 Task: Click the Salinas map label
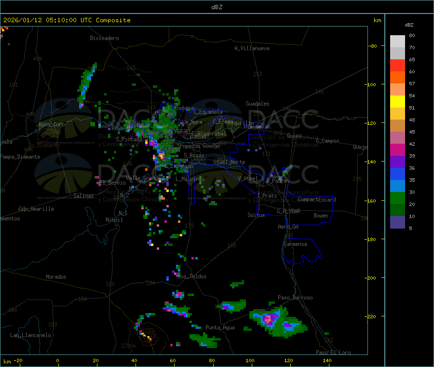pos(83,196)
